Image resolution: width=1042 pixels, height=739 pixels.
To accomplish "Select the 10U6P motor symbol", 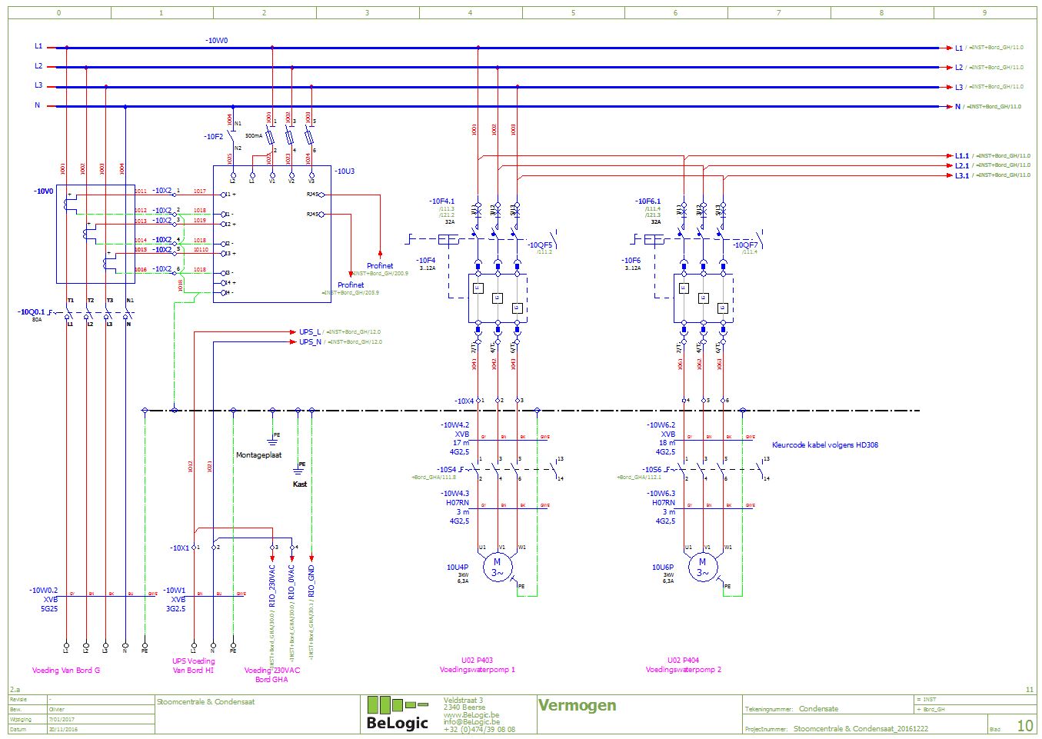I will 702,568.
